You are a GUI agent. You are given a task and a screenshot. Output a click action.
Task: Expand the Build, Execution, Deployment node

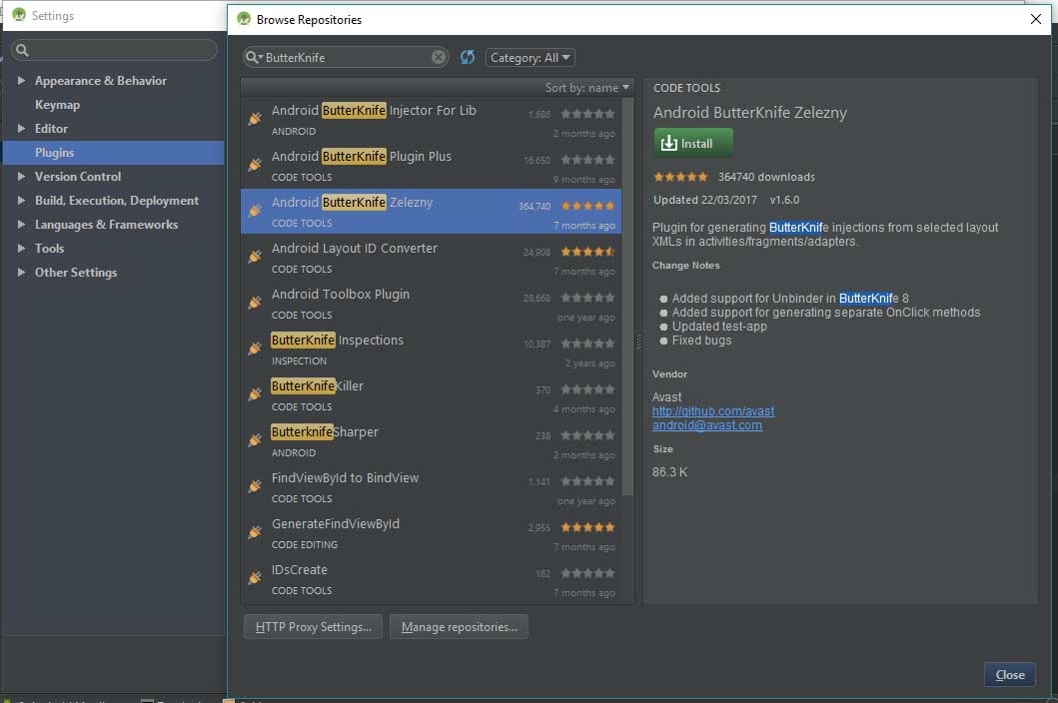22,201
